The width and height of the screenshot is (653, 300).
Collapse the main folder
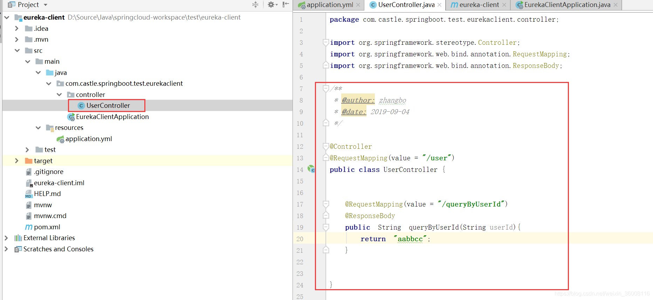click(x=28, y=61)
